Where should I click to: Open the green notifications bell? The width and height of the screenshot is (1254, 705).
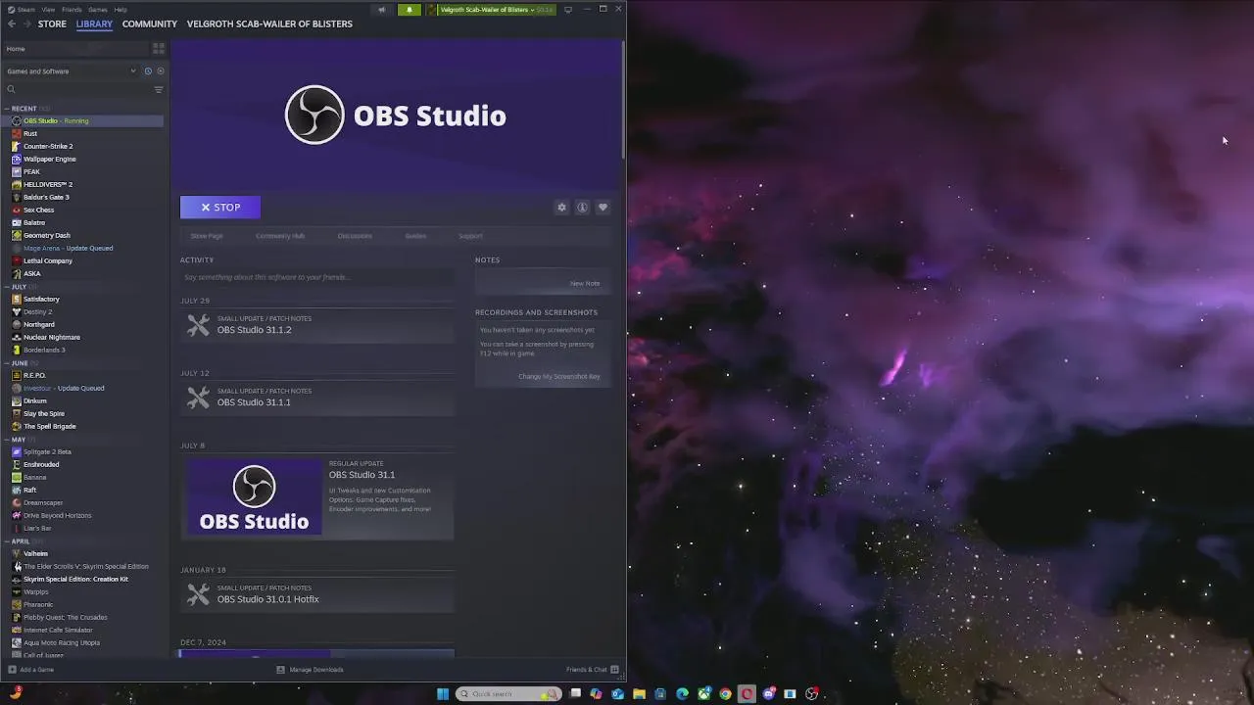(x=410, y=9)
